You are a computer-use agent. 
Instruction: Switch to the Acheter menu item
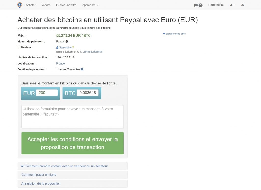pos(31,5)
